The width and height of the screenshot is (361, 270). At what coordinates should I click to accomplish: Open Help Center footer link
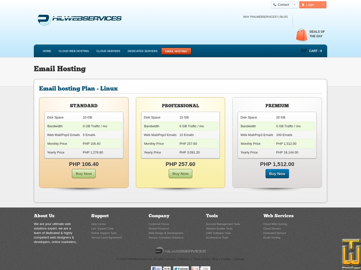click(x=99, y=224)
